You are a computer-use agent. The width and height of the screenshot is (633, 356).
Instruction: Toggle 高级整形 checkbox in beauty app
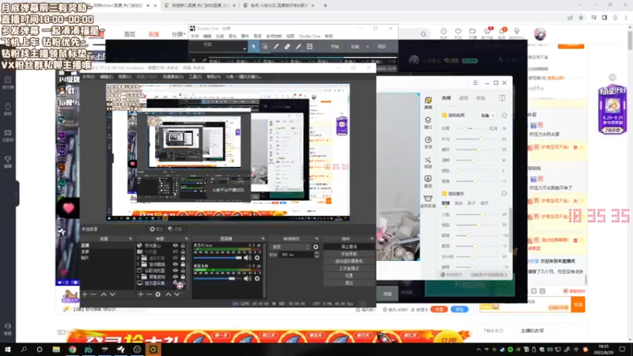point(444,194)
